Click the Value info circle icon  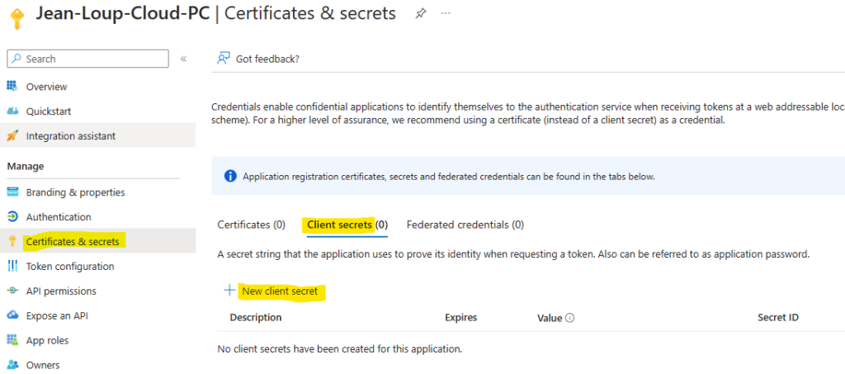[x=569, y=318]
